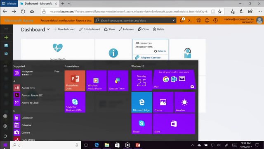Clear the Azure search box
This screenshot has width=264, height=149.
coord(174,20)
